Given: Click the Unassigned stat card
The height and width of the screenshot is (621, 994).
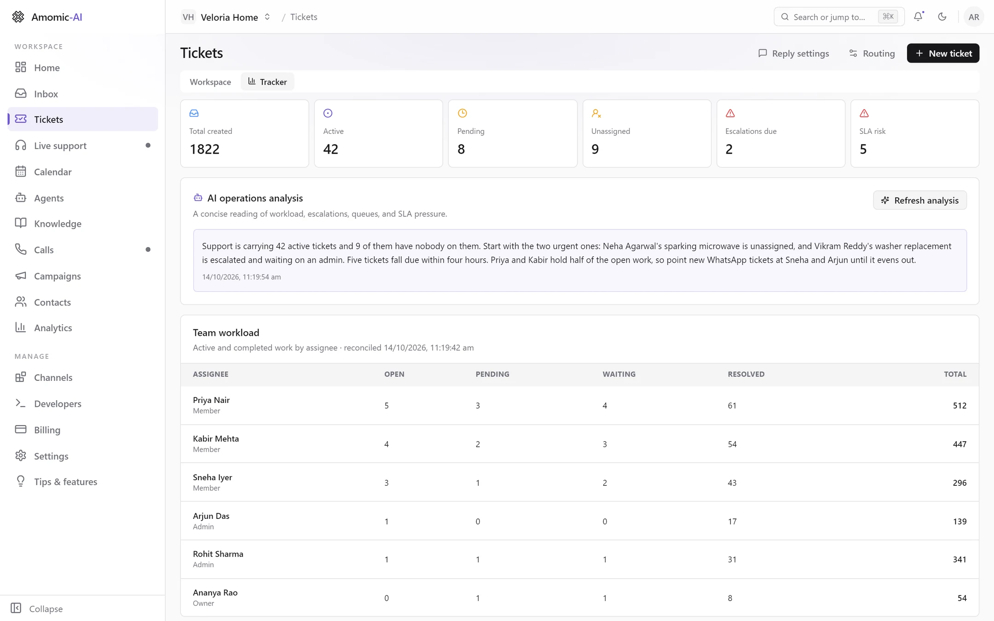Looking at the screenshot, I should [x=647, y=133].
